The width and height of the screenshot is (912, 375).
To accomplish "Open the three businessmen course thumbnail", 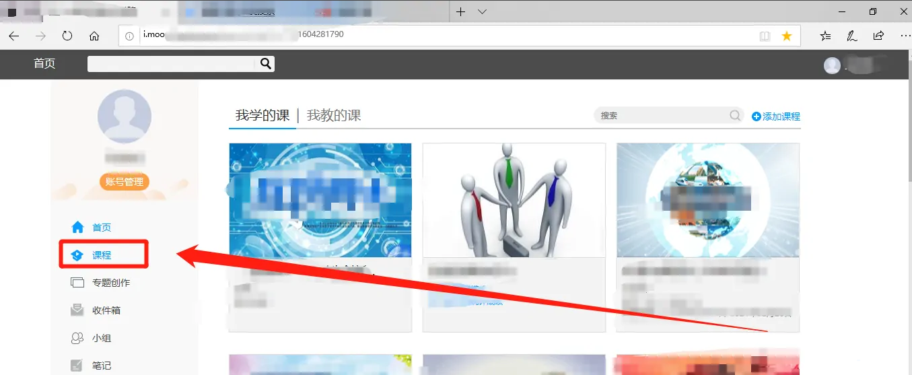I will [514, 201].
